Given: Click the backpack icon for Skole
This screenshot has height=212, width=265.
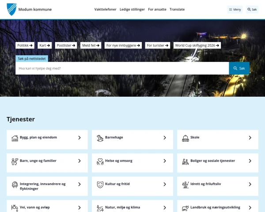Looking at the screenshot, I should click(185, 138).
